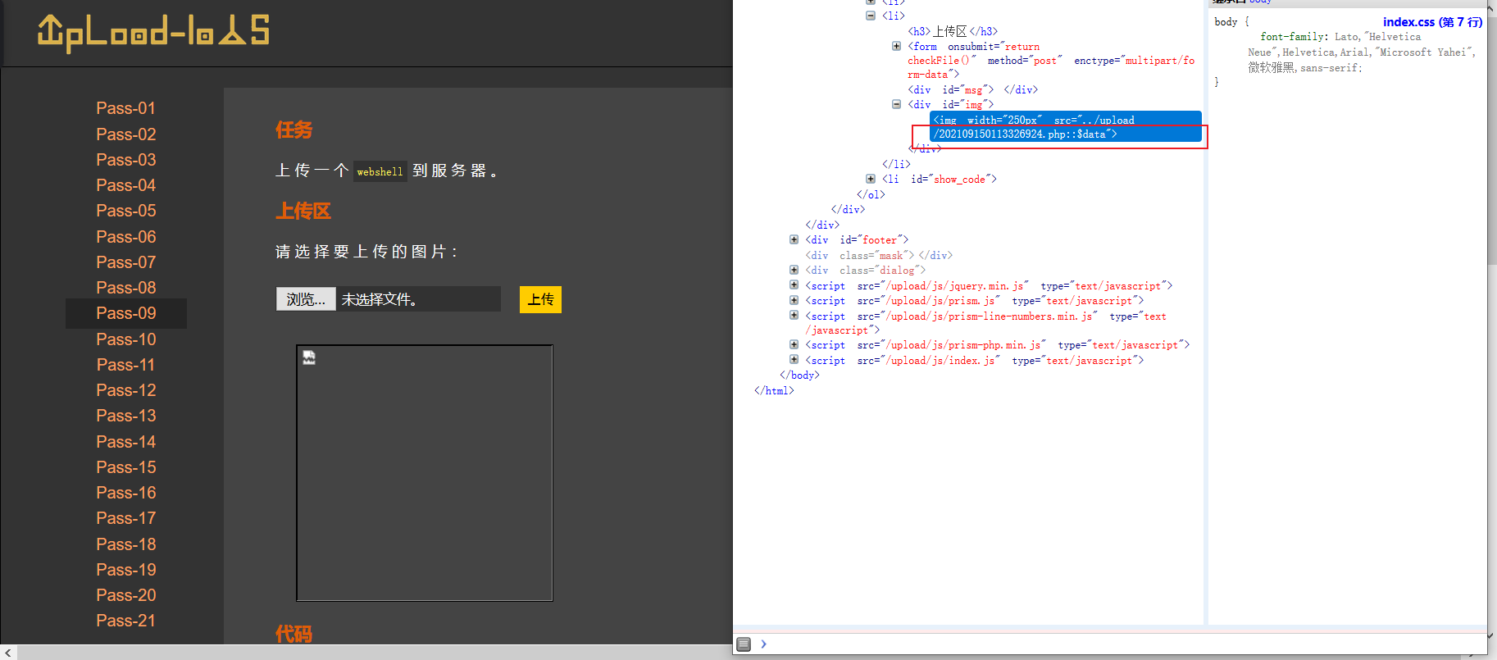Click the console prompt chevron
The height and width of the screenshot is (660, 1497).
763,644
